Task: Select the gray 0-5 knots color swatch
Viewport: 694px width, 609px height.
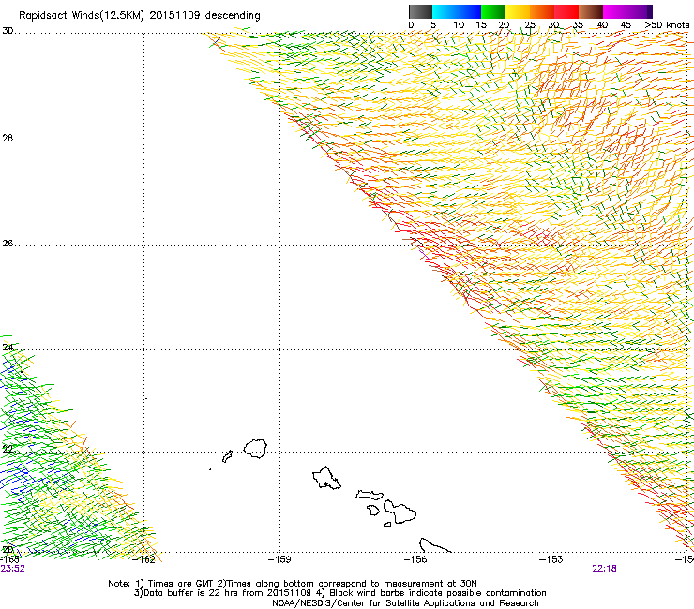Action: pos(420,11)
